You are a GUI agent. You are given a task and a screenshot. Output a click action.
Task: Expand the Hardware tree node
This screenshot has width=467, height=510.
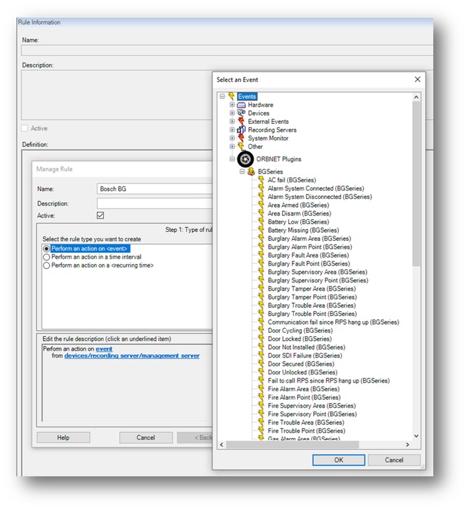232,105
